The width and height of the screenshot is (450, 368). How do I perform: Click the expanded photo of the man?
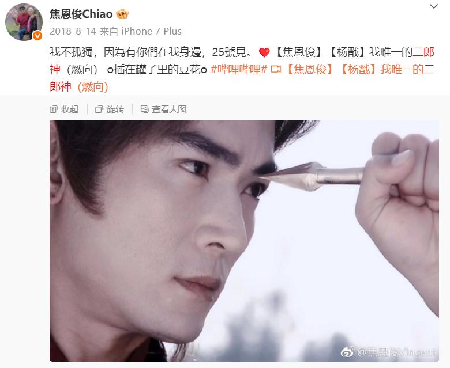pyautogui.click(x=244, y=241)
